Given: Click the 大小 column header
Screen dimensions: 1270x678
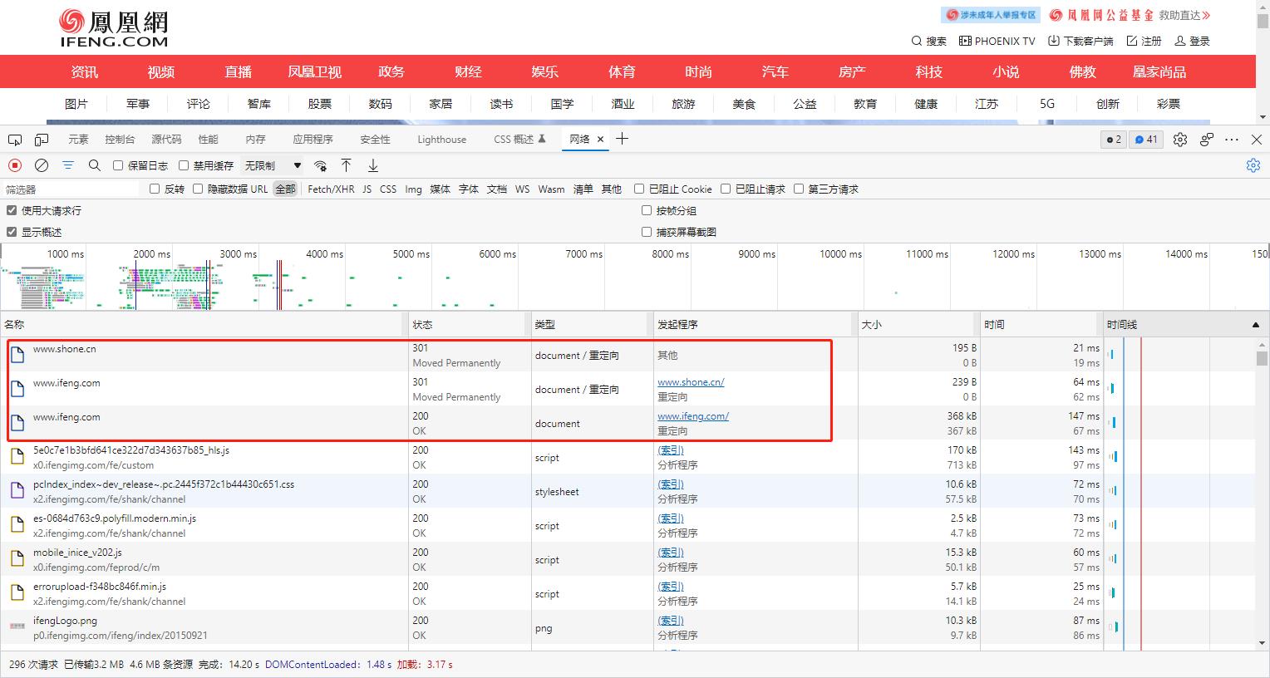Looking at the screenshot, I should pyautogui.click(x=918, y=325).
